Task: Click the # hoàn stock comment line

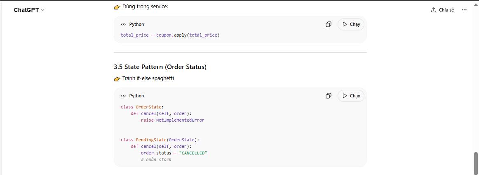Action: click(156, 159)
